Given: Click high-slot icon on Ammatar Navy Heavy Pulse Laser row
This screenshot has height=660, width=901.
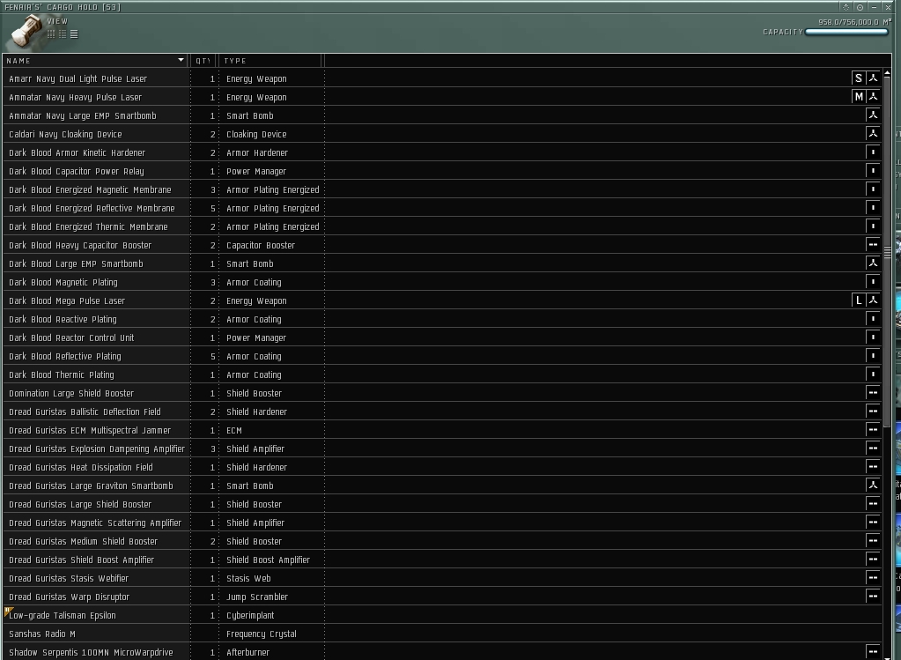Looking at the screenshot, I should coord(873,97).
